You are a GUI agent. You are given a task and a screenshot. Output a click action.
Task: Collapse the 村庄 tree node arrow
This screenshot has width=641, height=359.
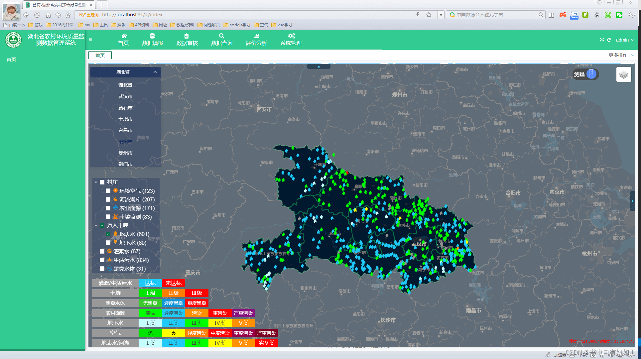[x=96, y=182]
